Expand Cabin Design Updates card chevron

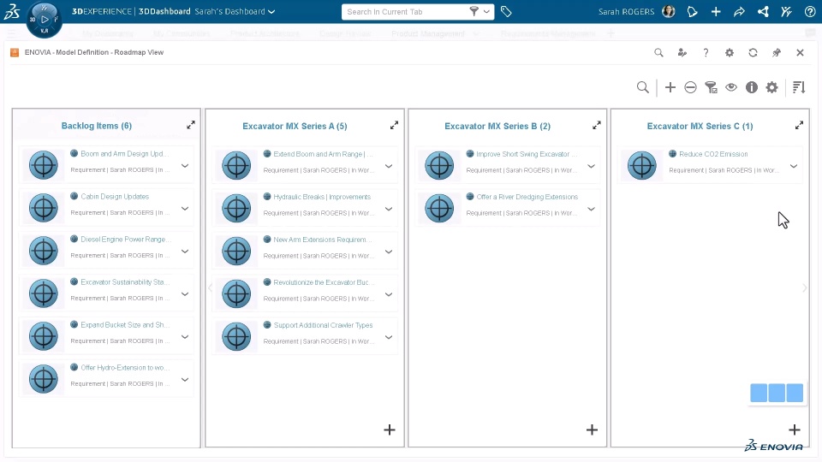185,209
